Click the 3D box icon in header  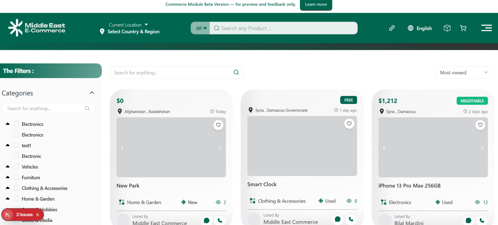[447, 28]
